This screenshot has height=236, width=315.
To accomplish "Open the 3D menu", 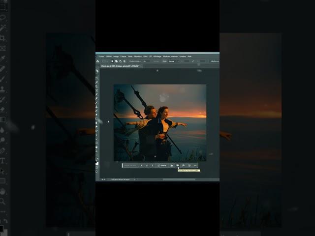I will 150,57.
